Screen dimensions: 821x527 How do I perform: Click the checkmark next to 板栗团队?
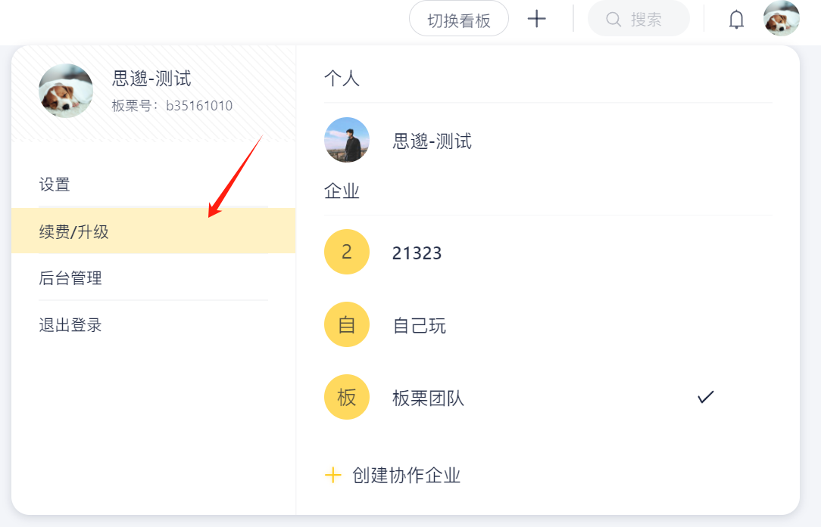click(706, 397)
